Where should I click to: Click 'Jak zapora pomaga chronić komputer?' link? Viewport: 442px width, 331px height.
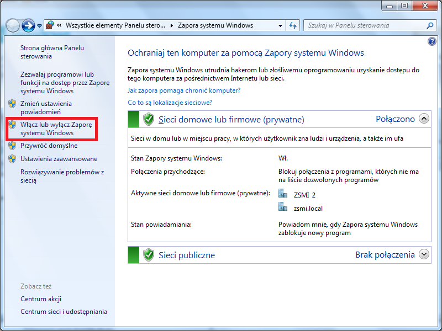pos(184,90)
